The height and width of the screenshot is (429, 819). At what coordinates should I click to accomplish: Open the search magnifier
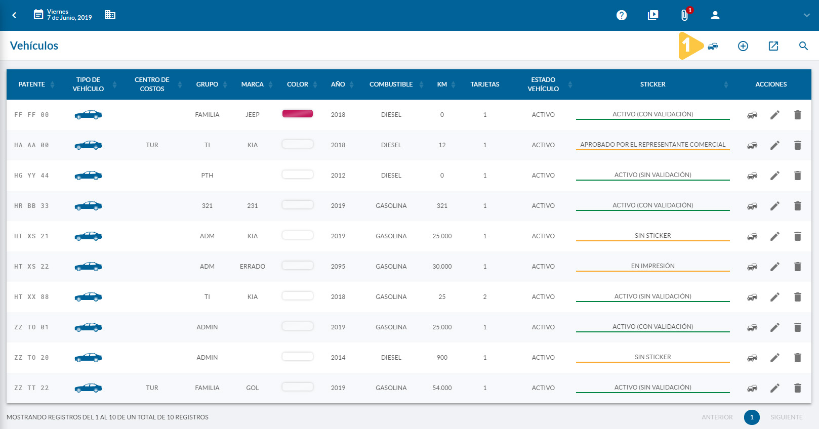[803, 46]
